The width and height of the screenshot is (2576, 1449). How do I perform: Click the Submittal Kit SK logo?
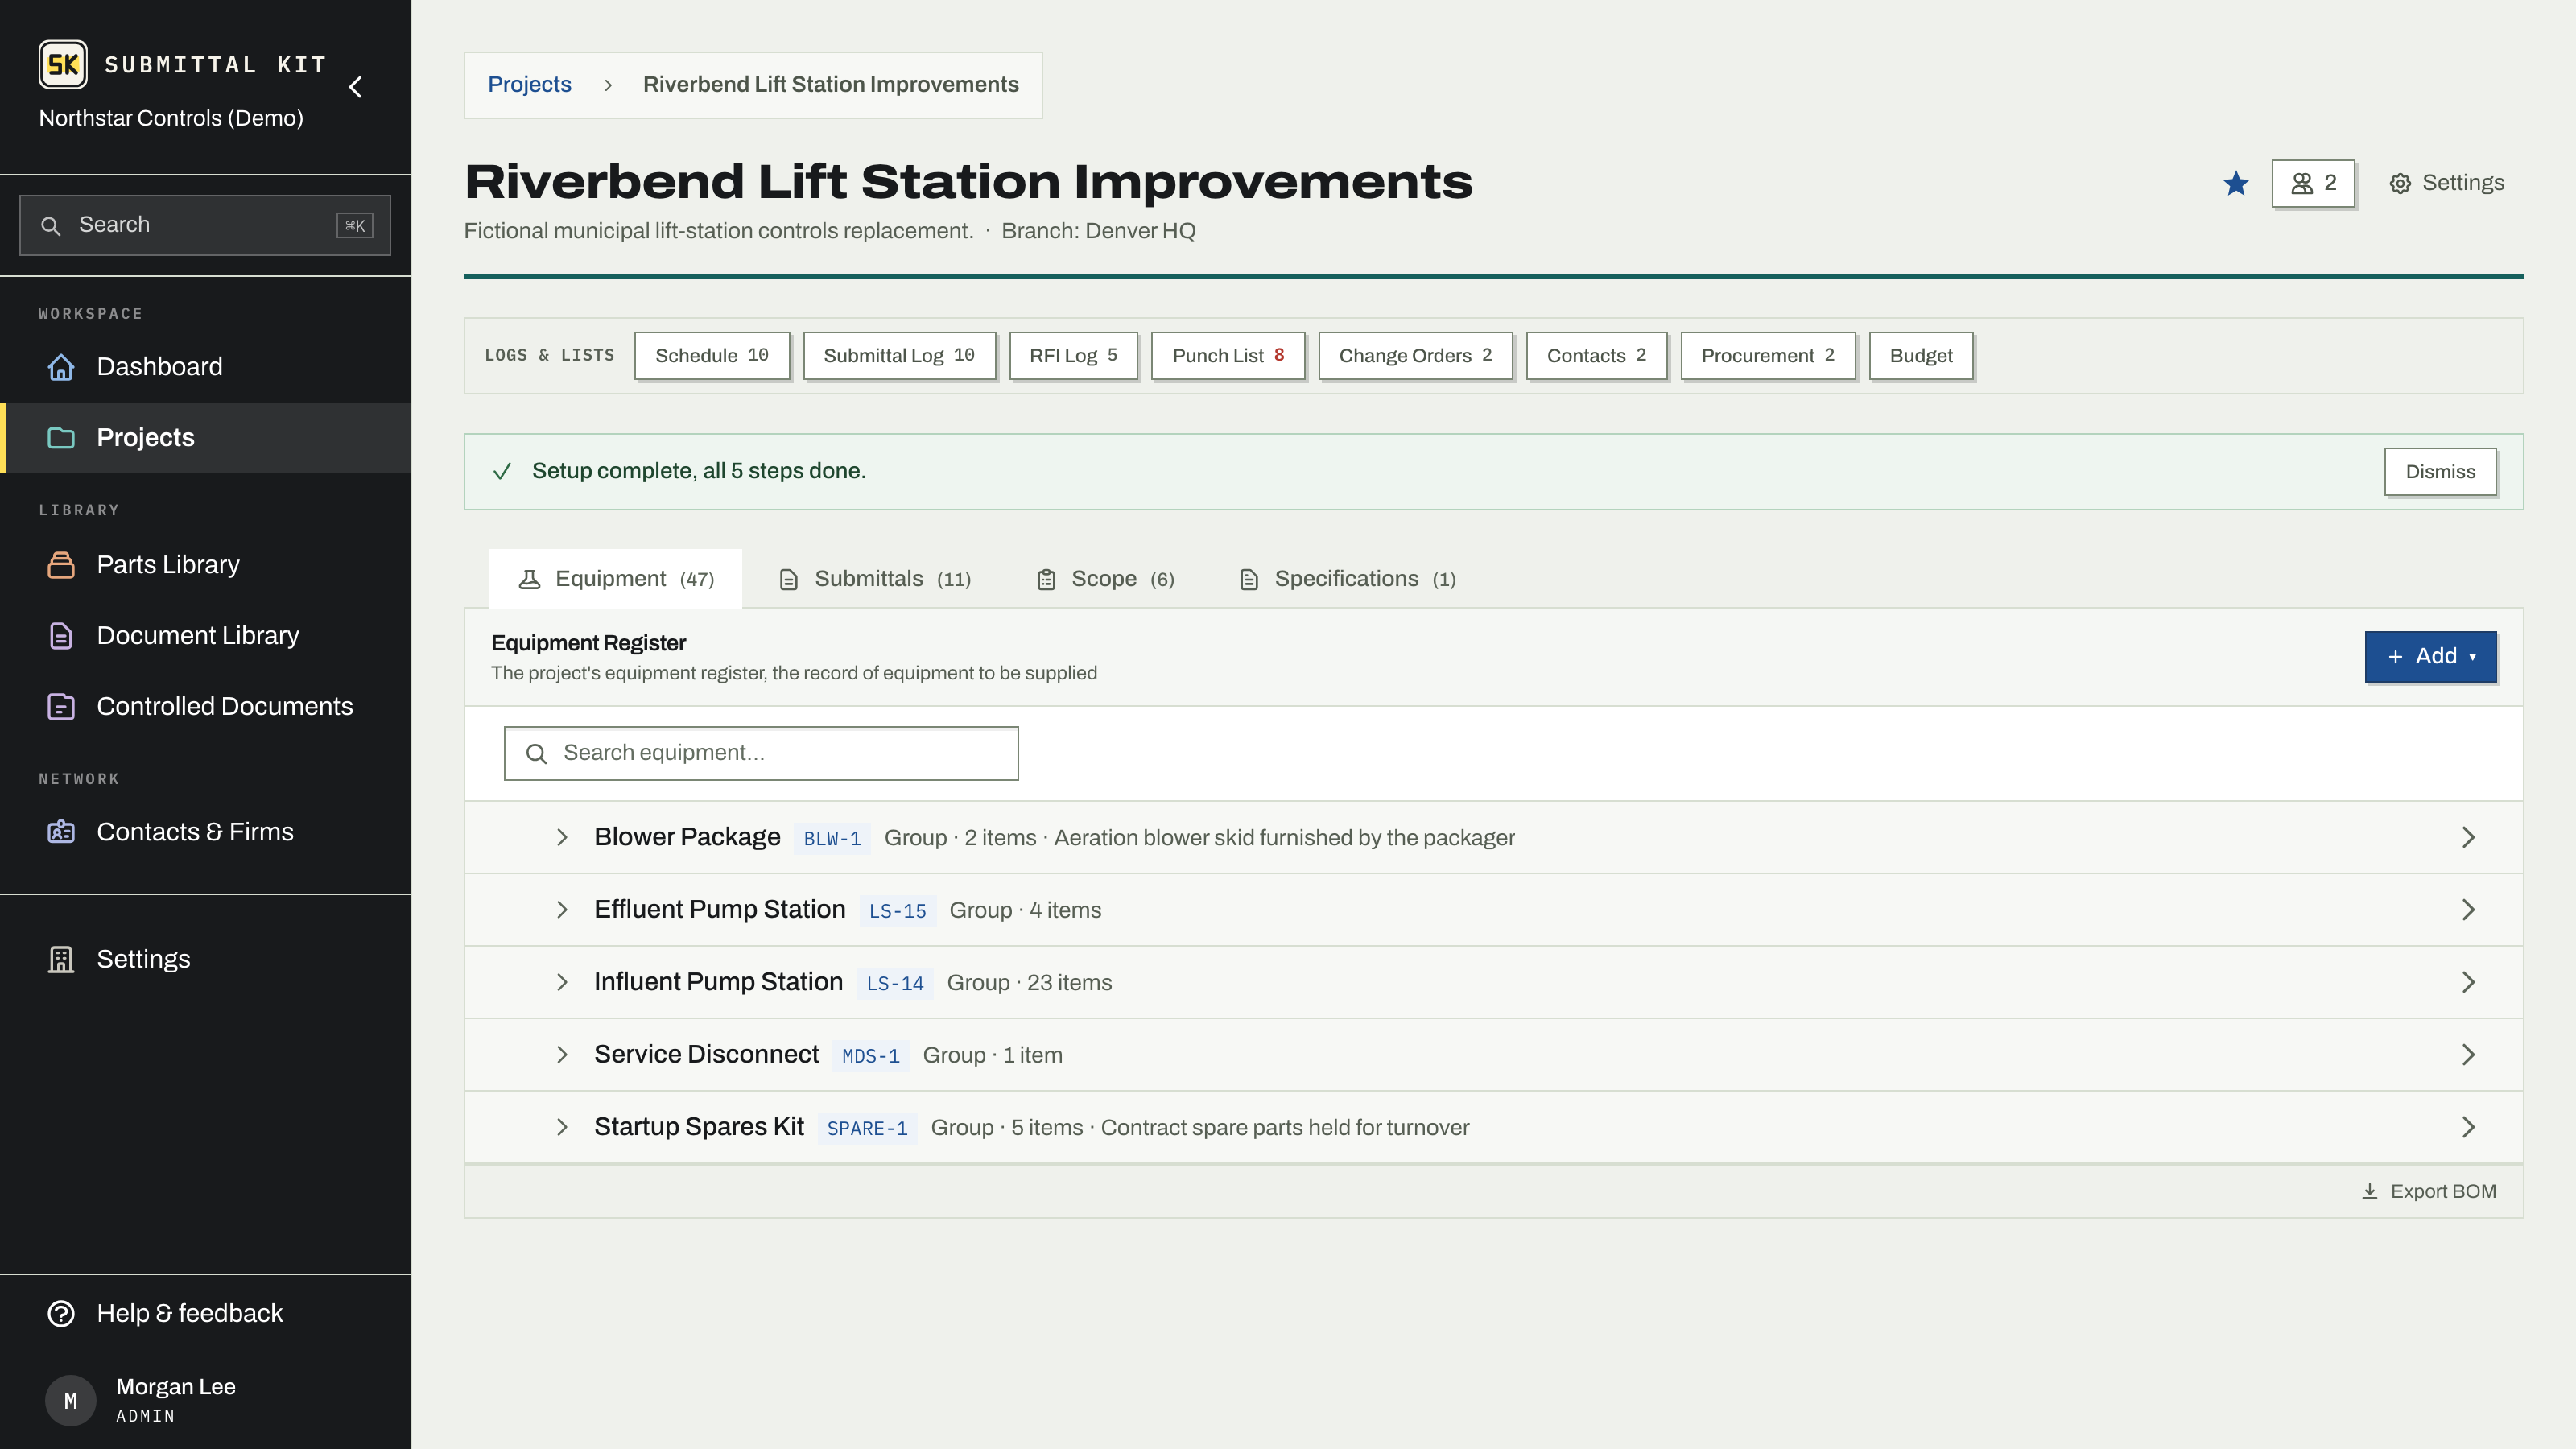click(x=63, y=65)
